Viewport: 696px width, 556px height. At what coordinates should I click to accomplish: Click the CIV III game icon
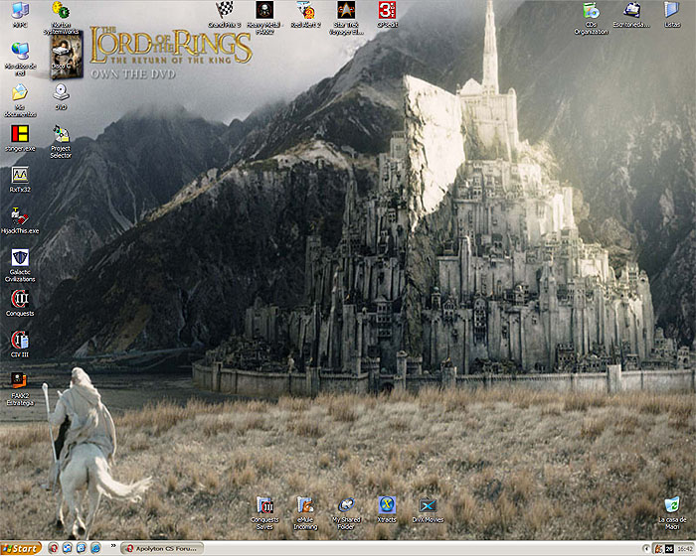pos(20,341)
